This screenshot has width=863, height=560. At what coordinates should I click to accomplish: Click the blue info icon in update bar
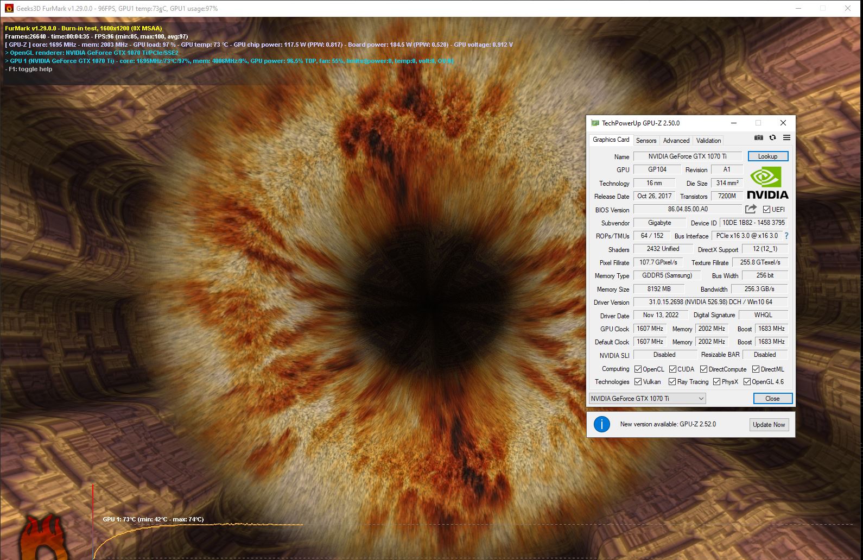(x=602, y=424)
